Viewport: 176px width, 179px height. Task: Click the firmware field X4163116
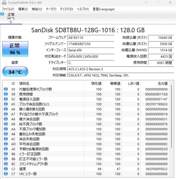pyautogui.click(x=91, y=37)
